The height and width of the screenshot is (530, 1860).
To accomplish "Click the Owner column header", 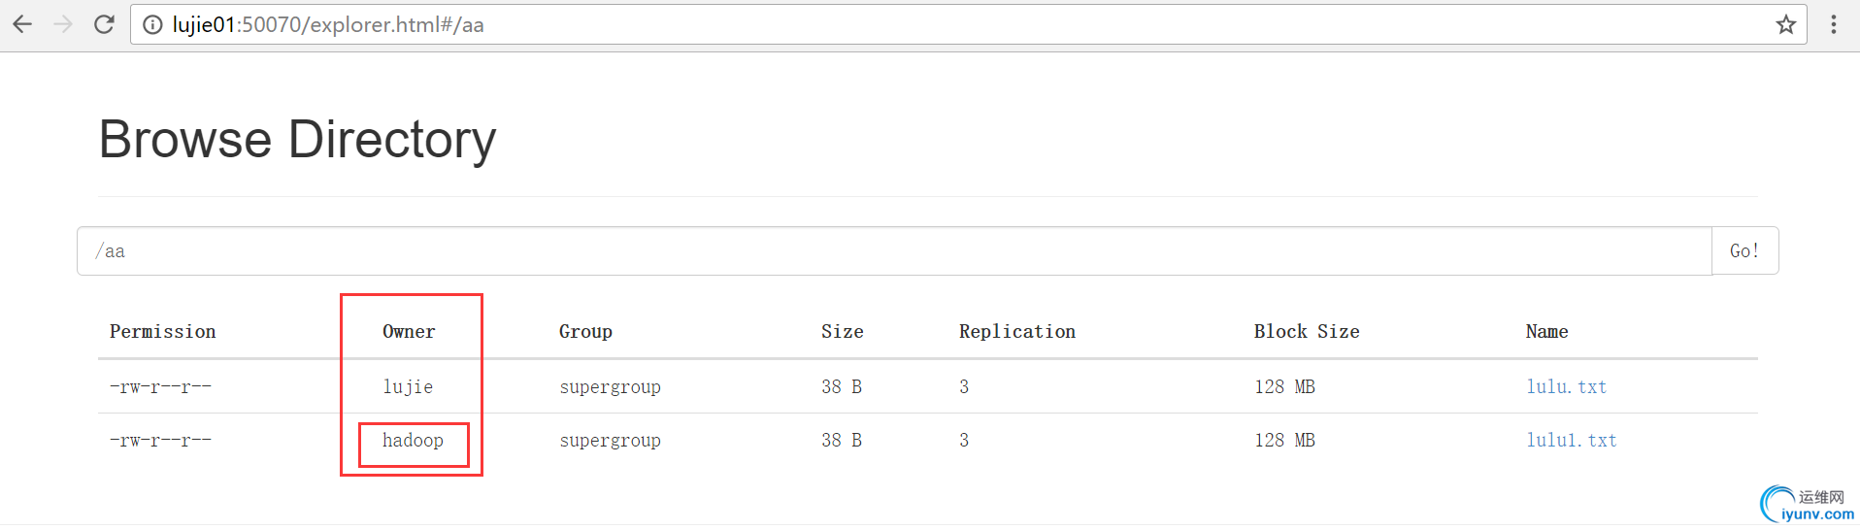I will pos(409,332).
